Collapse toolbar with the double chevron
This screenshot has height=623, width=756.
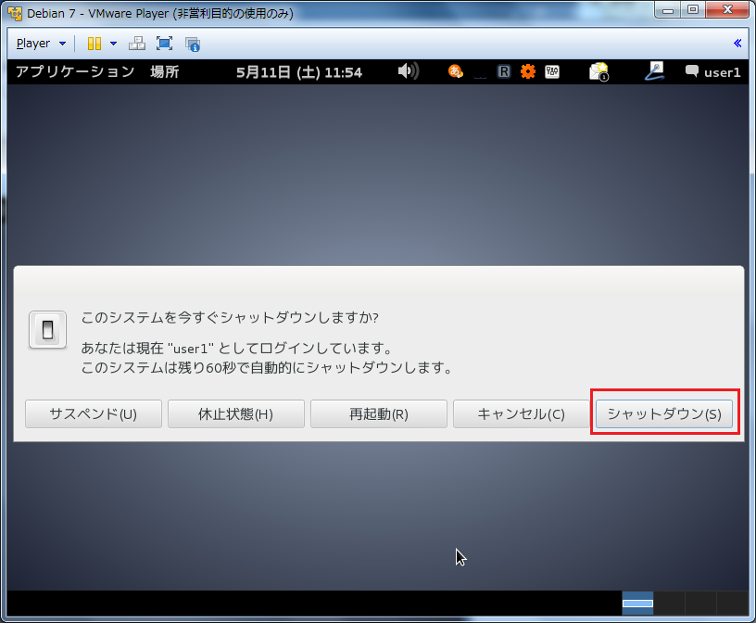pos(737,43)
